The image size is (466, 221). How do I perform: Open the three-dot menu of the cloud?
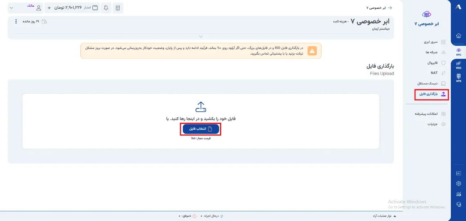click(16, 21)
